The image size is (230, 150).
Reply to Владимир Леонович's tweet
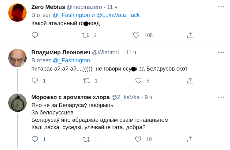pos(35,81)
